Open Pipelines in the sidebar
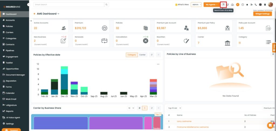 click(x=10, y=50)
